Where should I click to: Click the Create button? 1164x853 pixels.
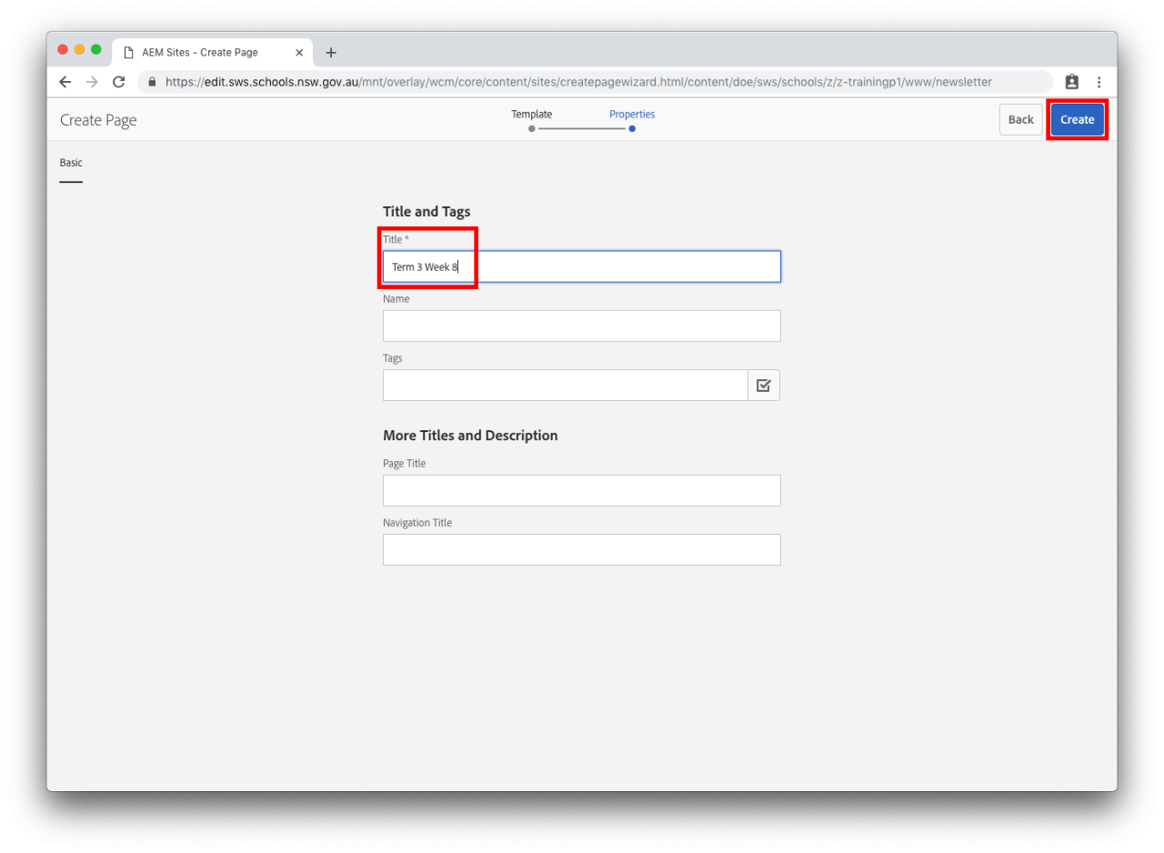click(x=1078, y=120)
